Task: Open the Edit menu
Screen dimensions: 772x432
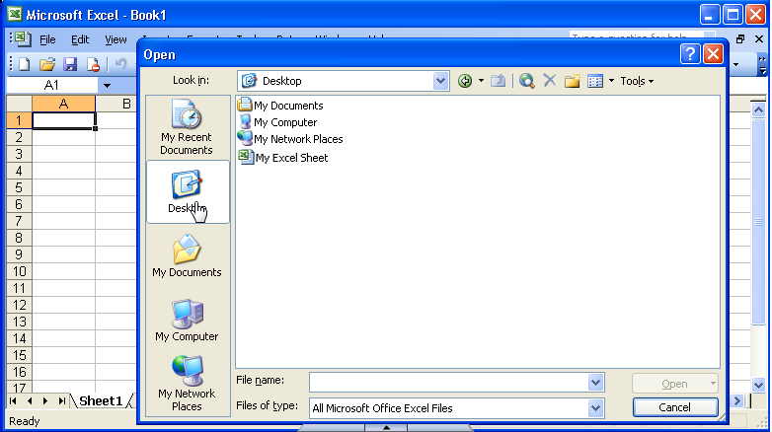Action: [x=80, y=39]
